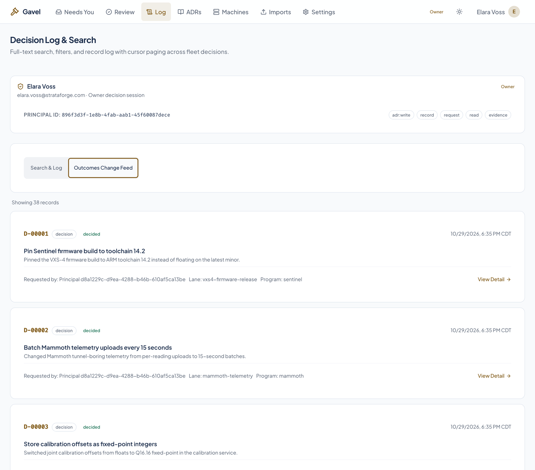Click the request scope badge

(x=451, y=115)
